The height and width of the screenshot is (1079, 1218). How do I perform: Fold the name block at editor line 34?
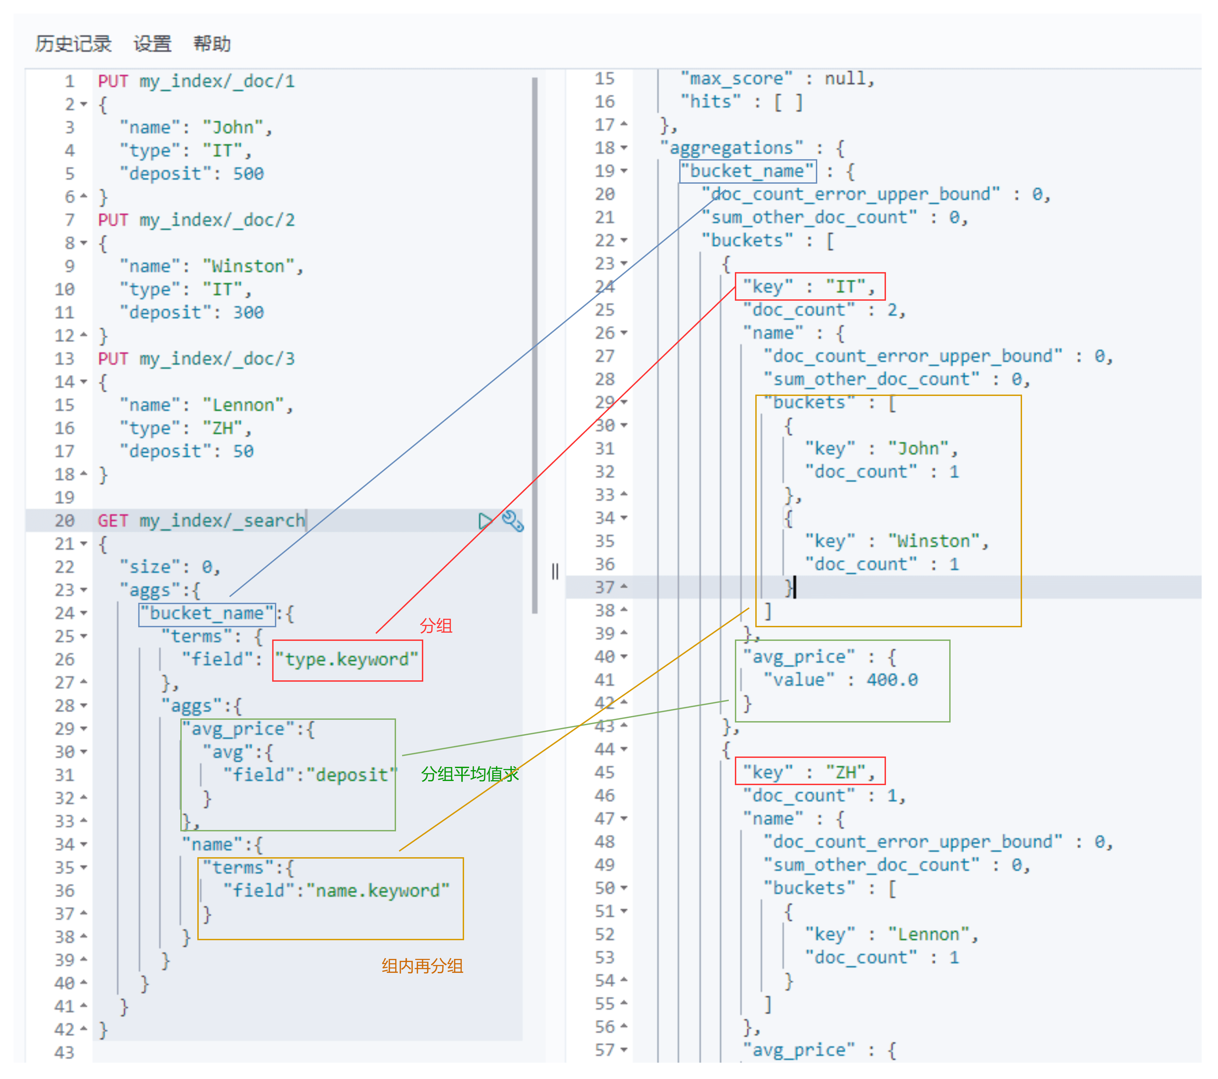point(84,845)
